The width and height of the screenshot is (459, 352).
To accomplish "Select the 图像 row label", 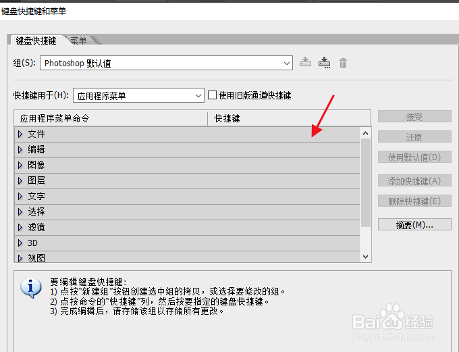I will 36,166.
